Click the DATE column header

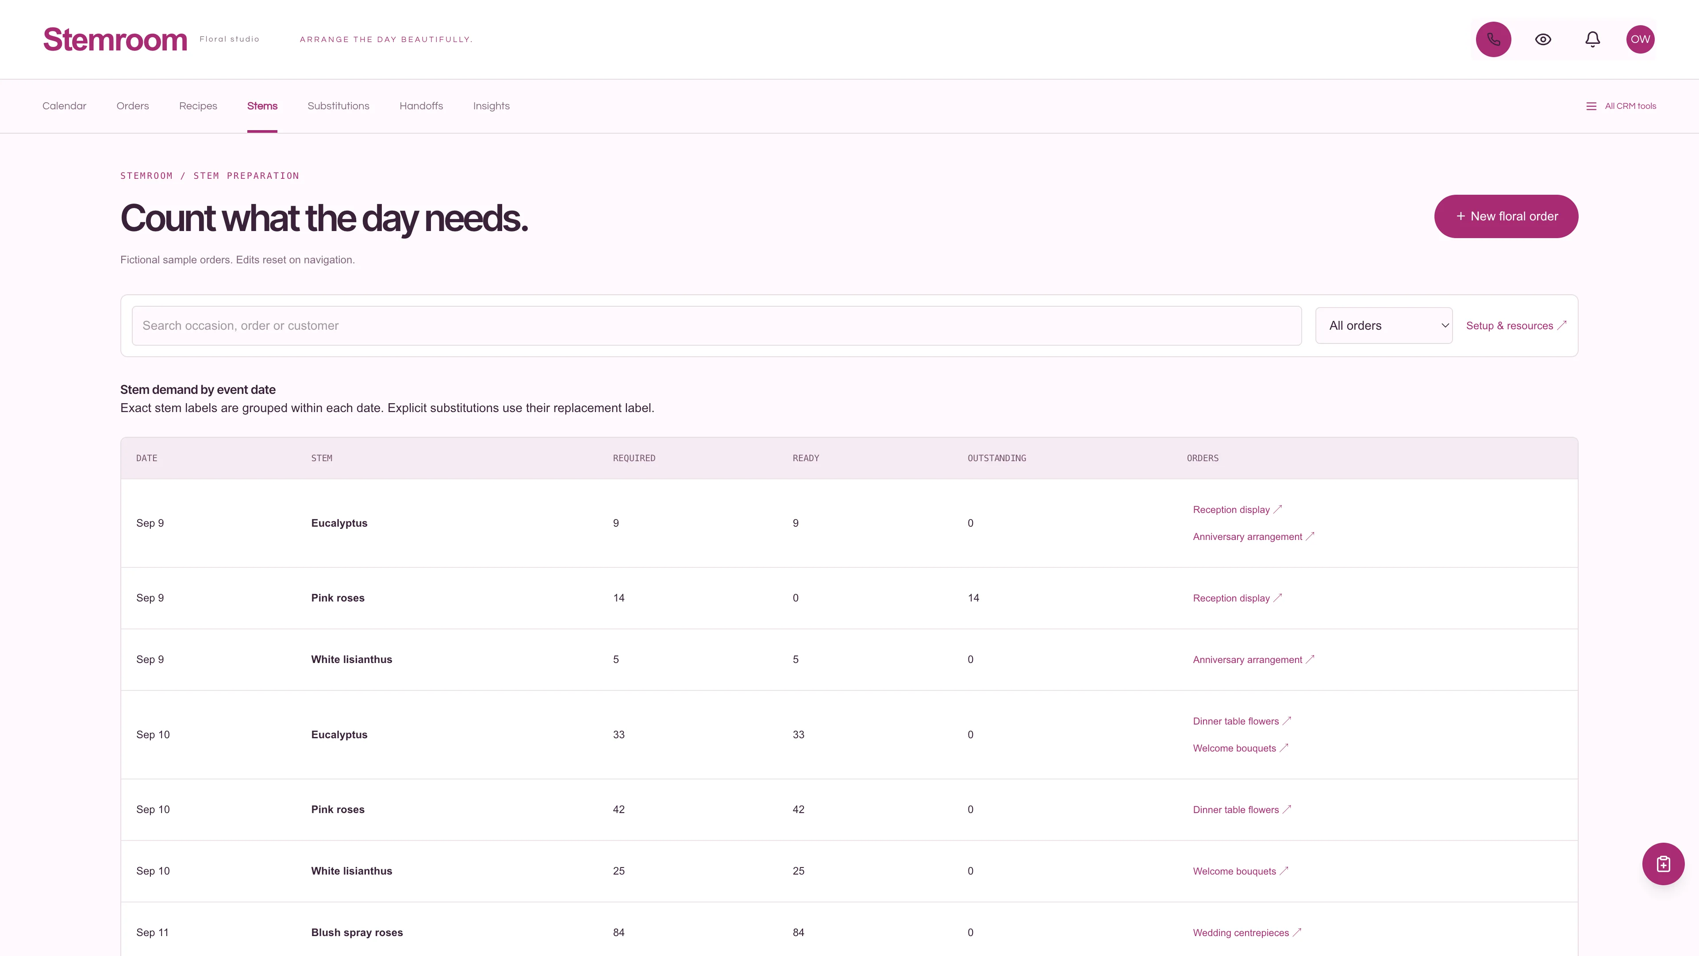146,459
